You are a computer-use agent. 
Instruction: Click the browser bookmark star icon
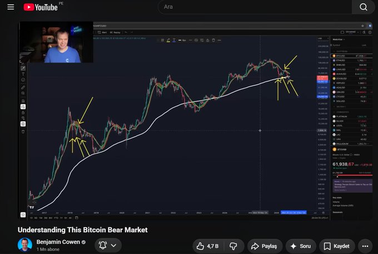(x=362, y=26)
